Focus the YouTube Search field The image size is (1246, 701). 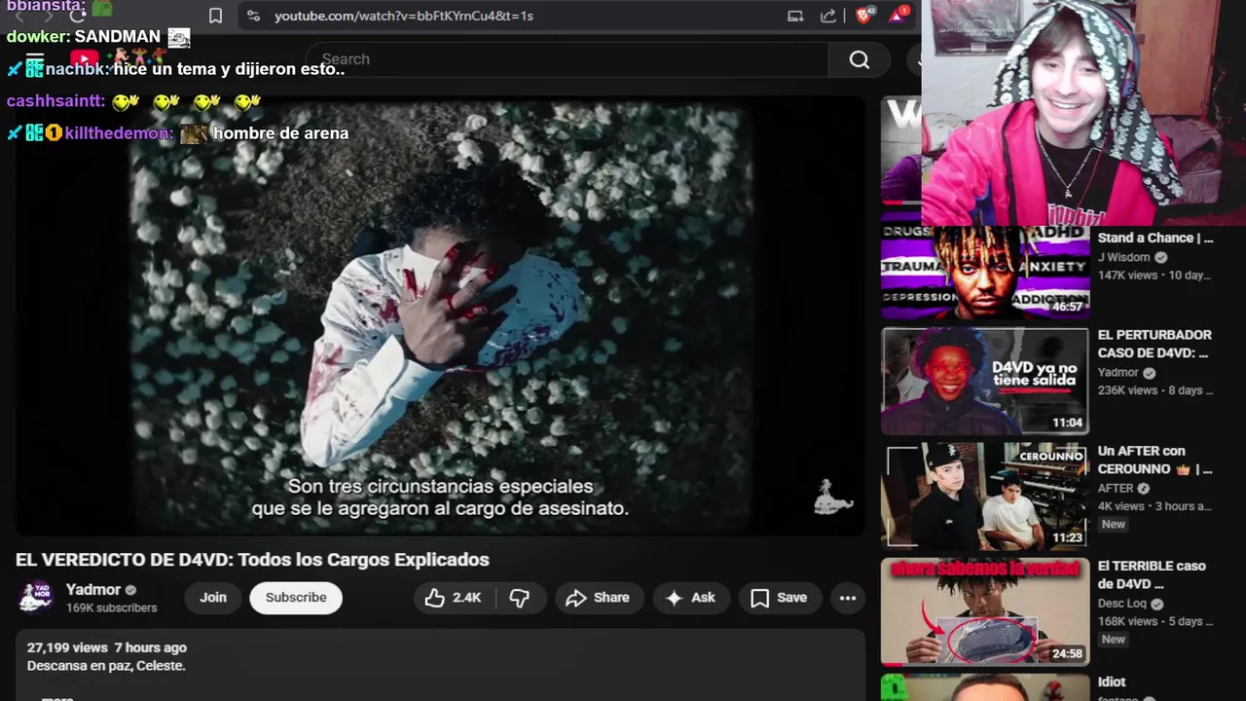point(568,59)
